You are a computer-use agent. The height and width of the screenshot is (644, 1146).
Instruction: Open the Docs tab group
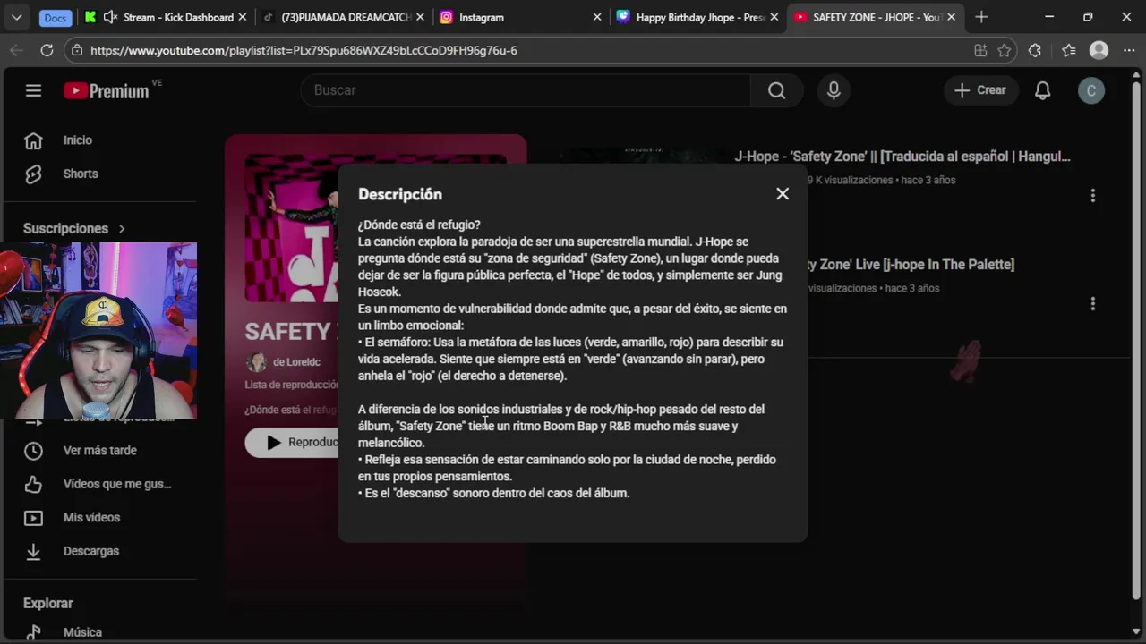pyautogui.click(x=56, y=18)
